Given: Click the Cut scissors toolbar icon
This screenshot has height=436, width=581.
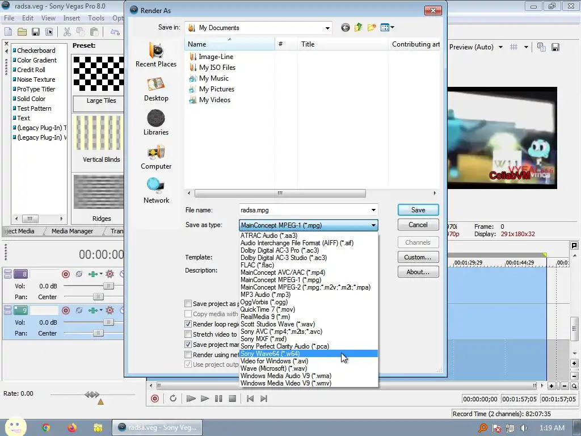Looking at the screenshot, I should (x=67, y=32).
